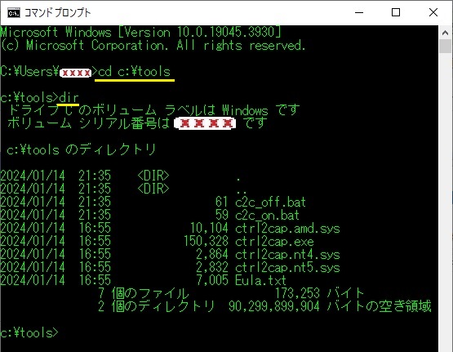This screenshot has height=352, width=453.
Task: Minimize the Command Prompt window
Action: click(359, 13)
